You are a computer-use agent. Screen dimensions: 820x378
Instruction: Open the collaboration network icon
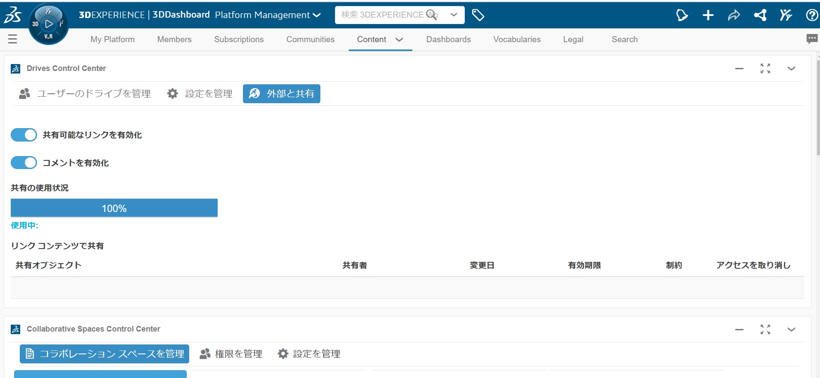click(x=760, y=15)
